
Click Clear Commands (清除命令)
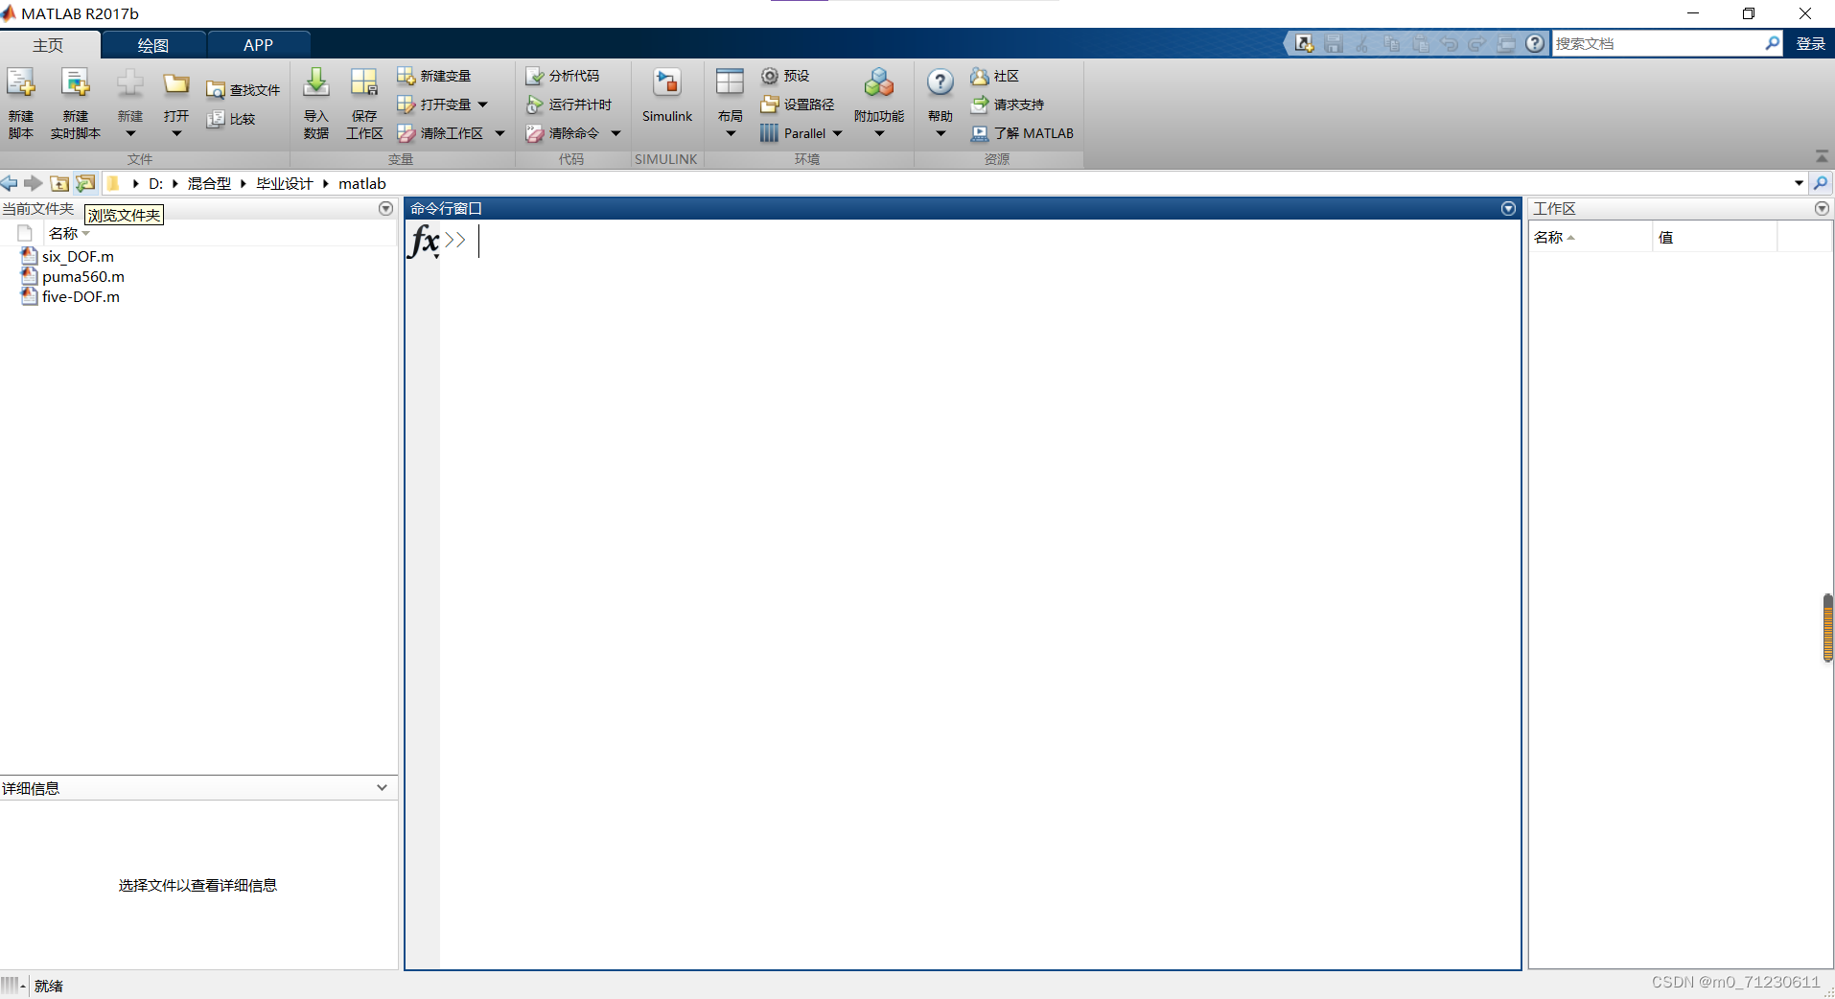click(x=563, y=133)
